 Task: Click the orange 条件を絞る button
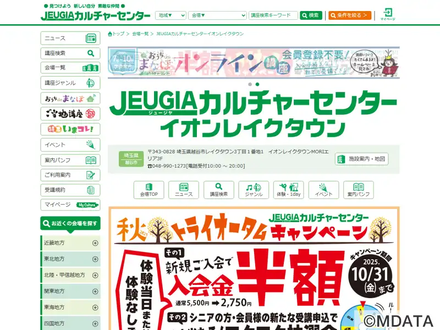pyautogui.click(x=350, y=15)
